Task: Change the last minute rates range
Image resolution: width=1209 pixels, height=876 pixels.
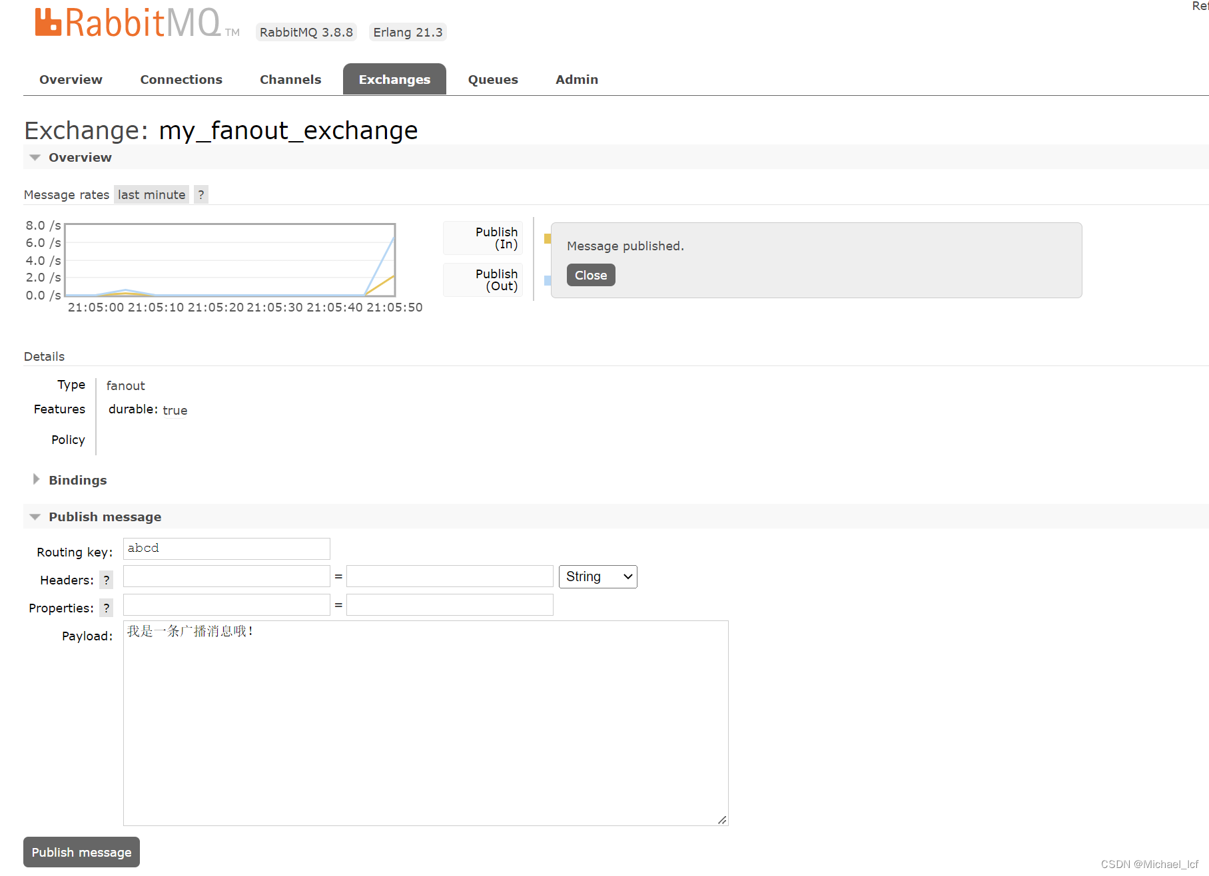Action: click(151, 194)
